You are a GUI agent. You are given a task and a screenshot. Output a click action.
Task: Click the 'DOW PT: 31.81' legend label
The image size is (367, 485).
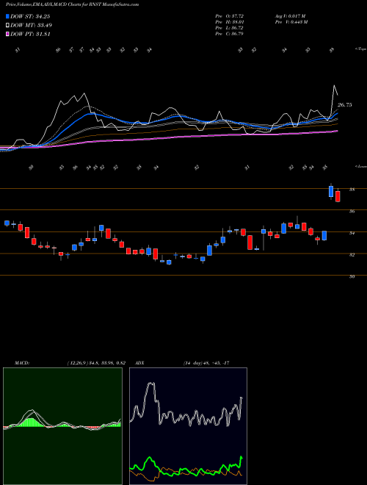point(30,34)
